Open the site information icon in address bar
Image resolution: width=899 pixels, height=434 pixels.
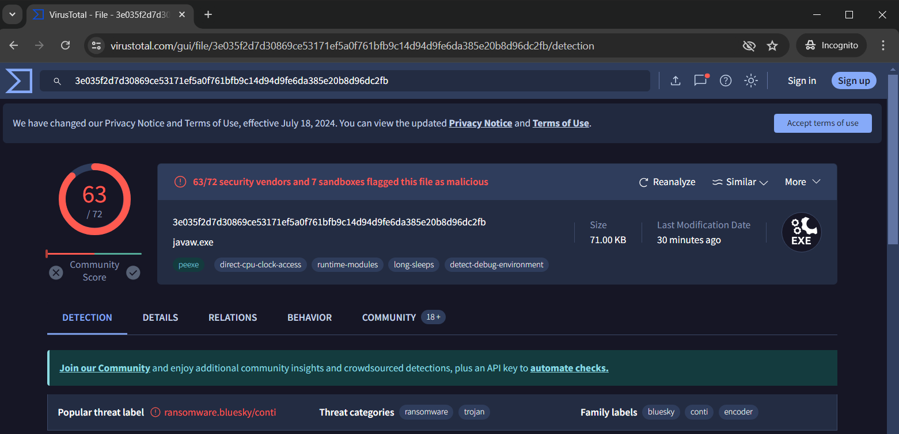coord(96,45)
